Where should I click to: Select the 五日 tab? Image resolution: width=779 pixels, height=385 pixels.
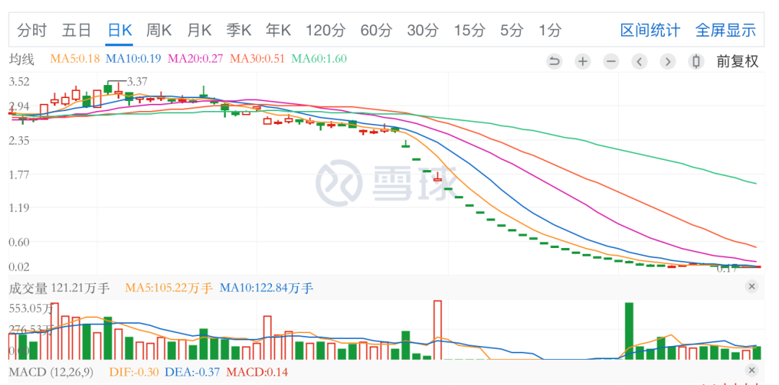coord(76,30)
